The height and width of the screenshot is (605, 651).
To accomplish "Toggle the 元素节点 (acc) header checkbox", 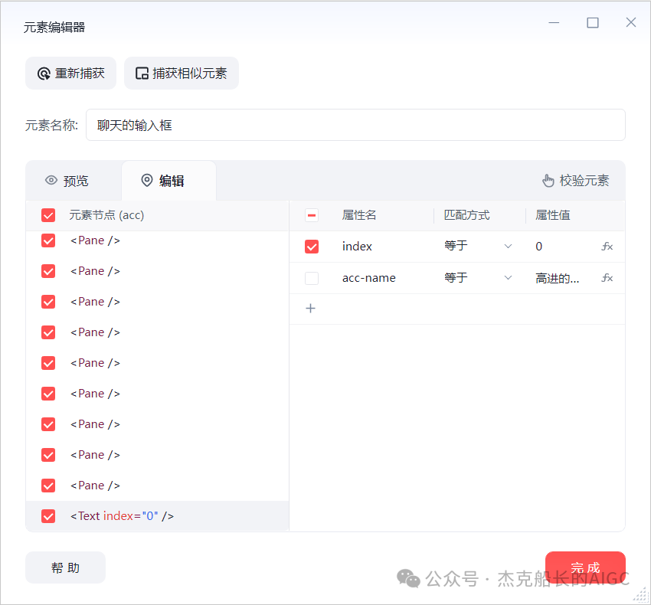I will coord(48,215).
